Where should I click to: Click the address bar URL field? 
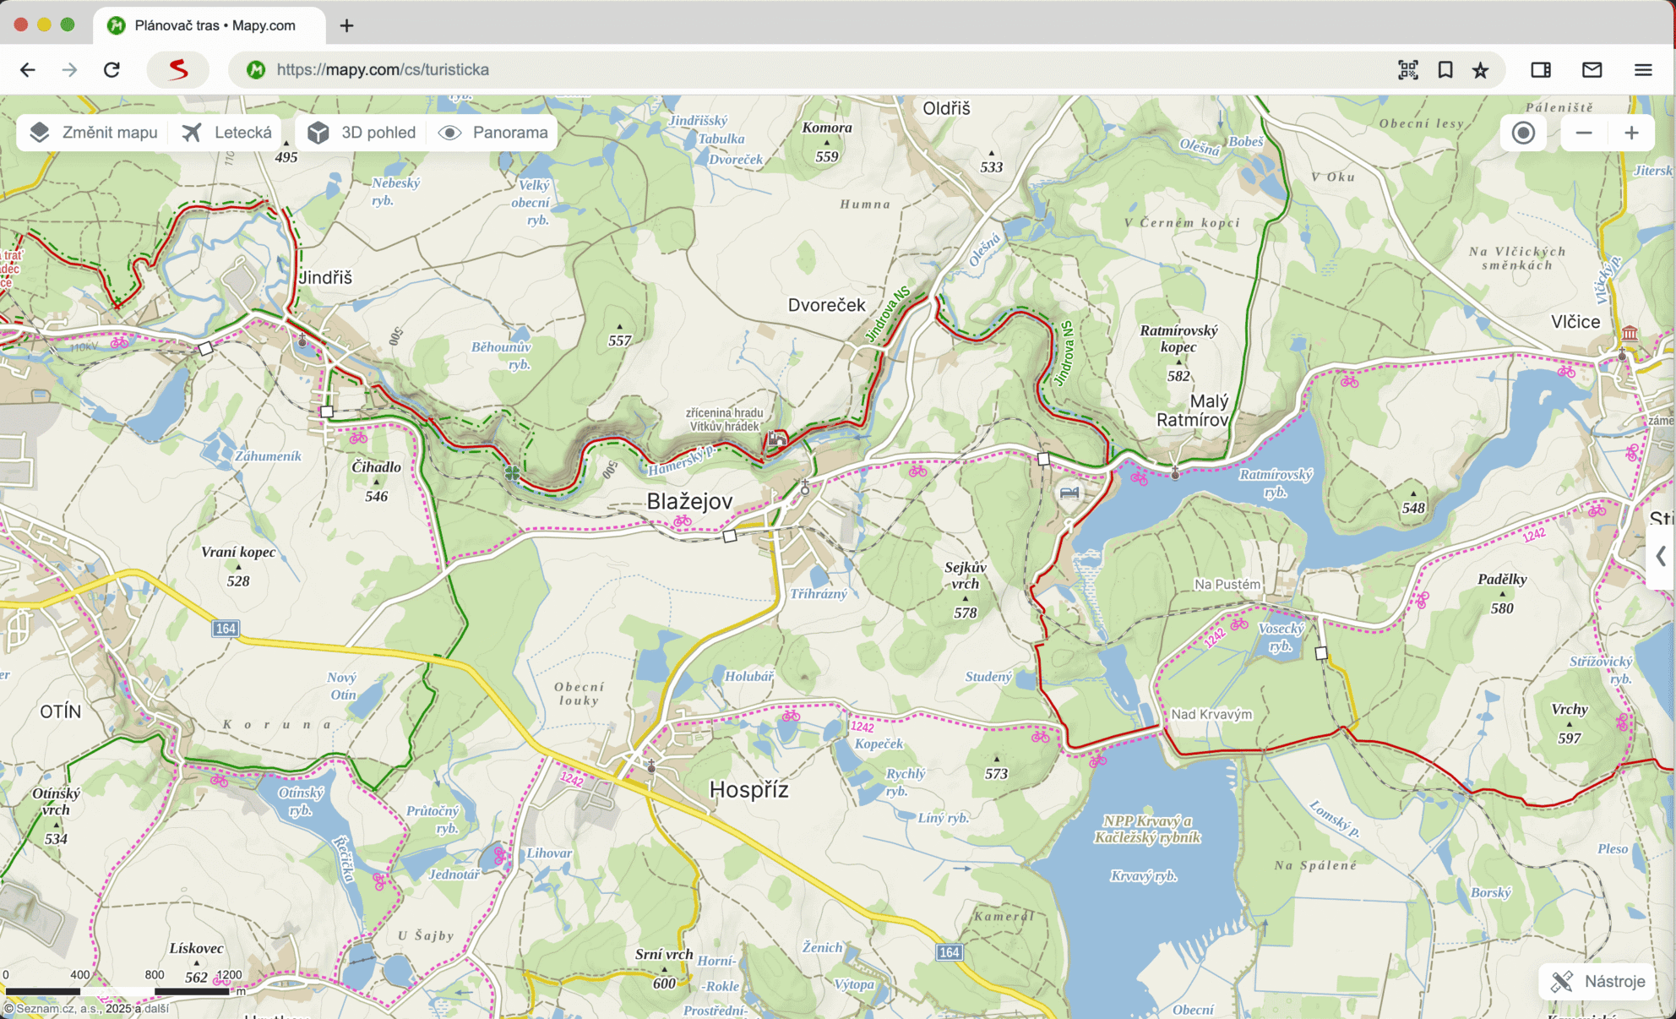click(x=760, y=70)
